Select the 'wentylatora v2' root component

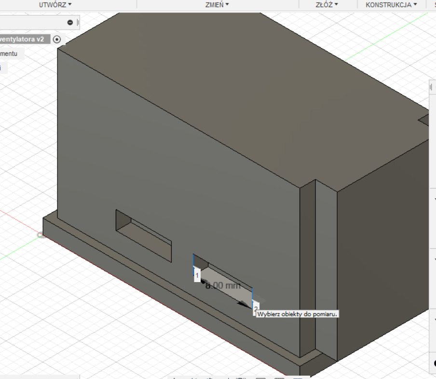point(25,39)
